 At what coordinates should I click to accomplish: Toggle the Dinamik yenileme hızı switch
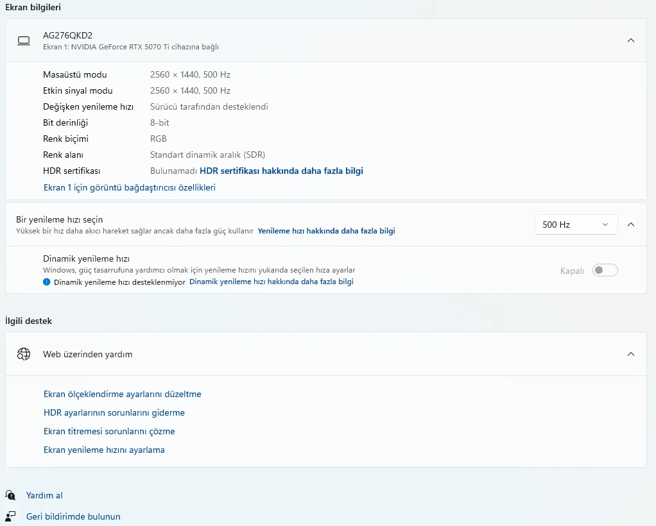click(x=605, y=270)
